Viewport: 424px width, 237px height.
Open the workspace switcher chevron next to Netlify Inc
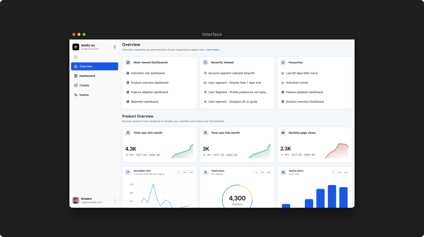115,47
